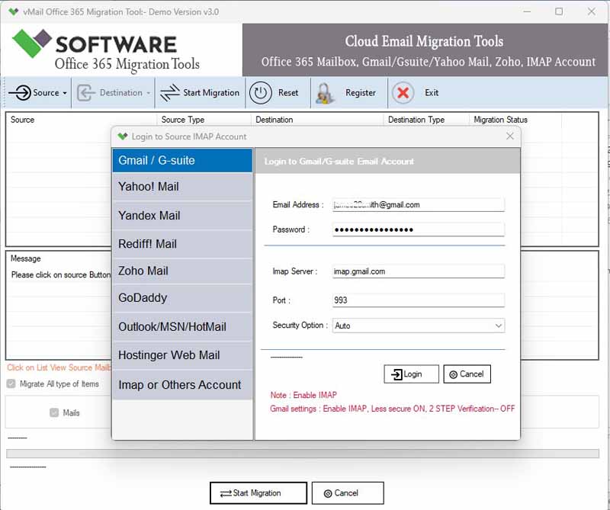Select Rediff! Mail account type
The width and height of the screenshot is (610, 510).
click(182, 244)
